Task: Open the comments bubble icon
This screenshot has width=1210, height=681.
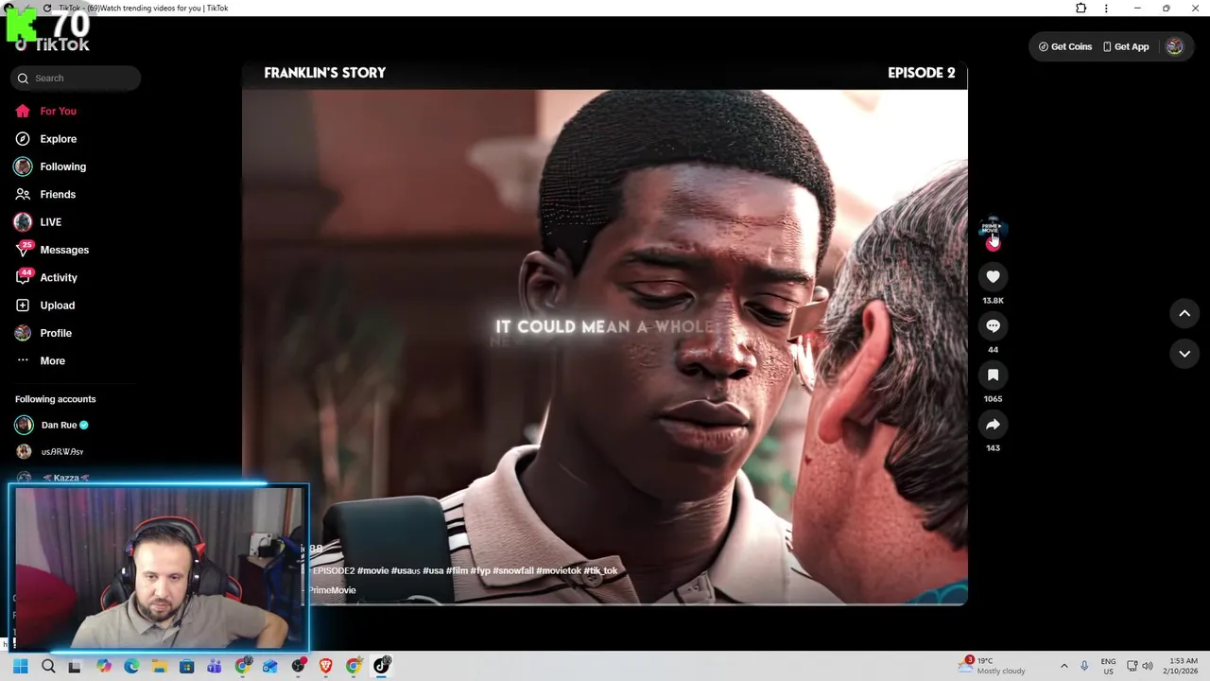Action: coord(993,325)
